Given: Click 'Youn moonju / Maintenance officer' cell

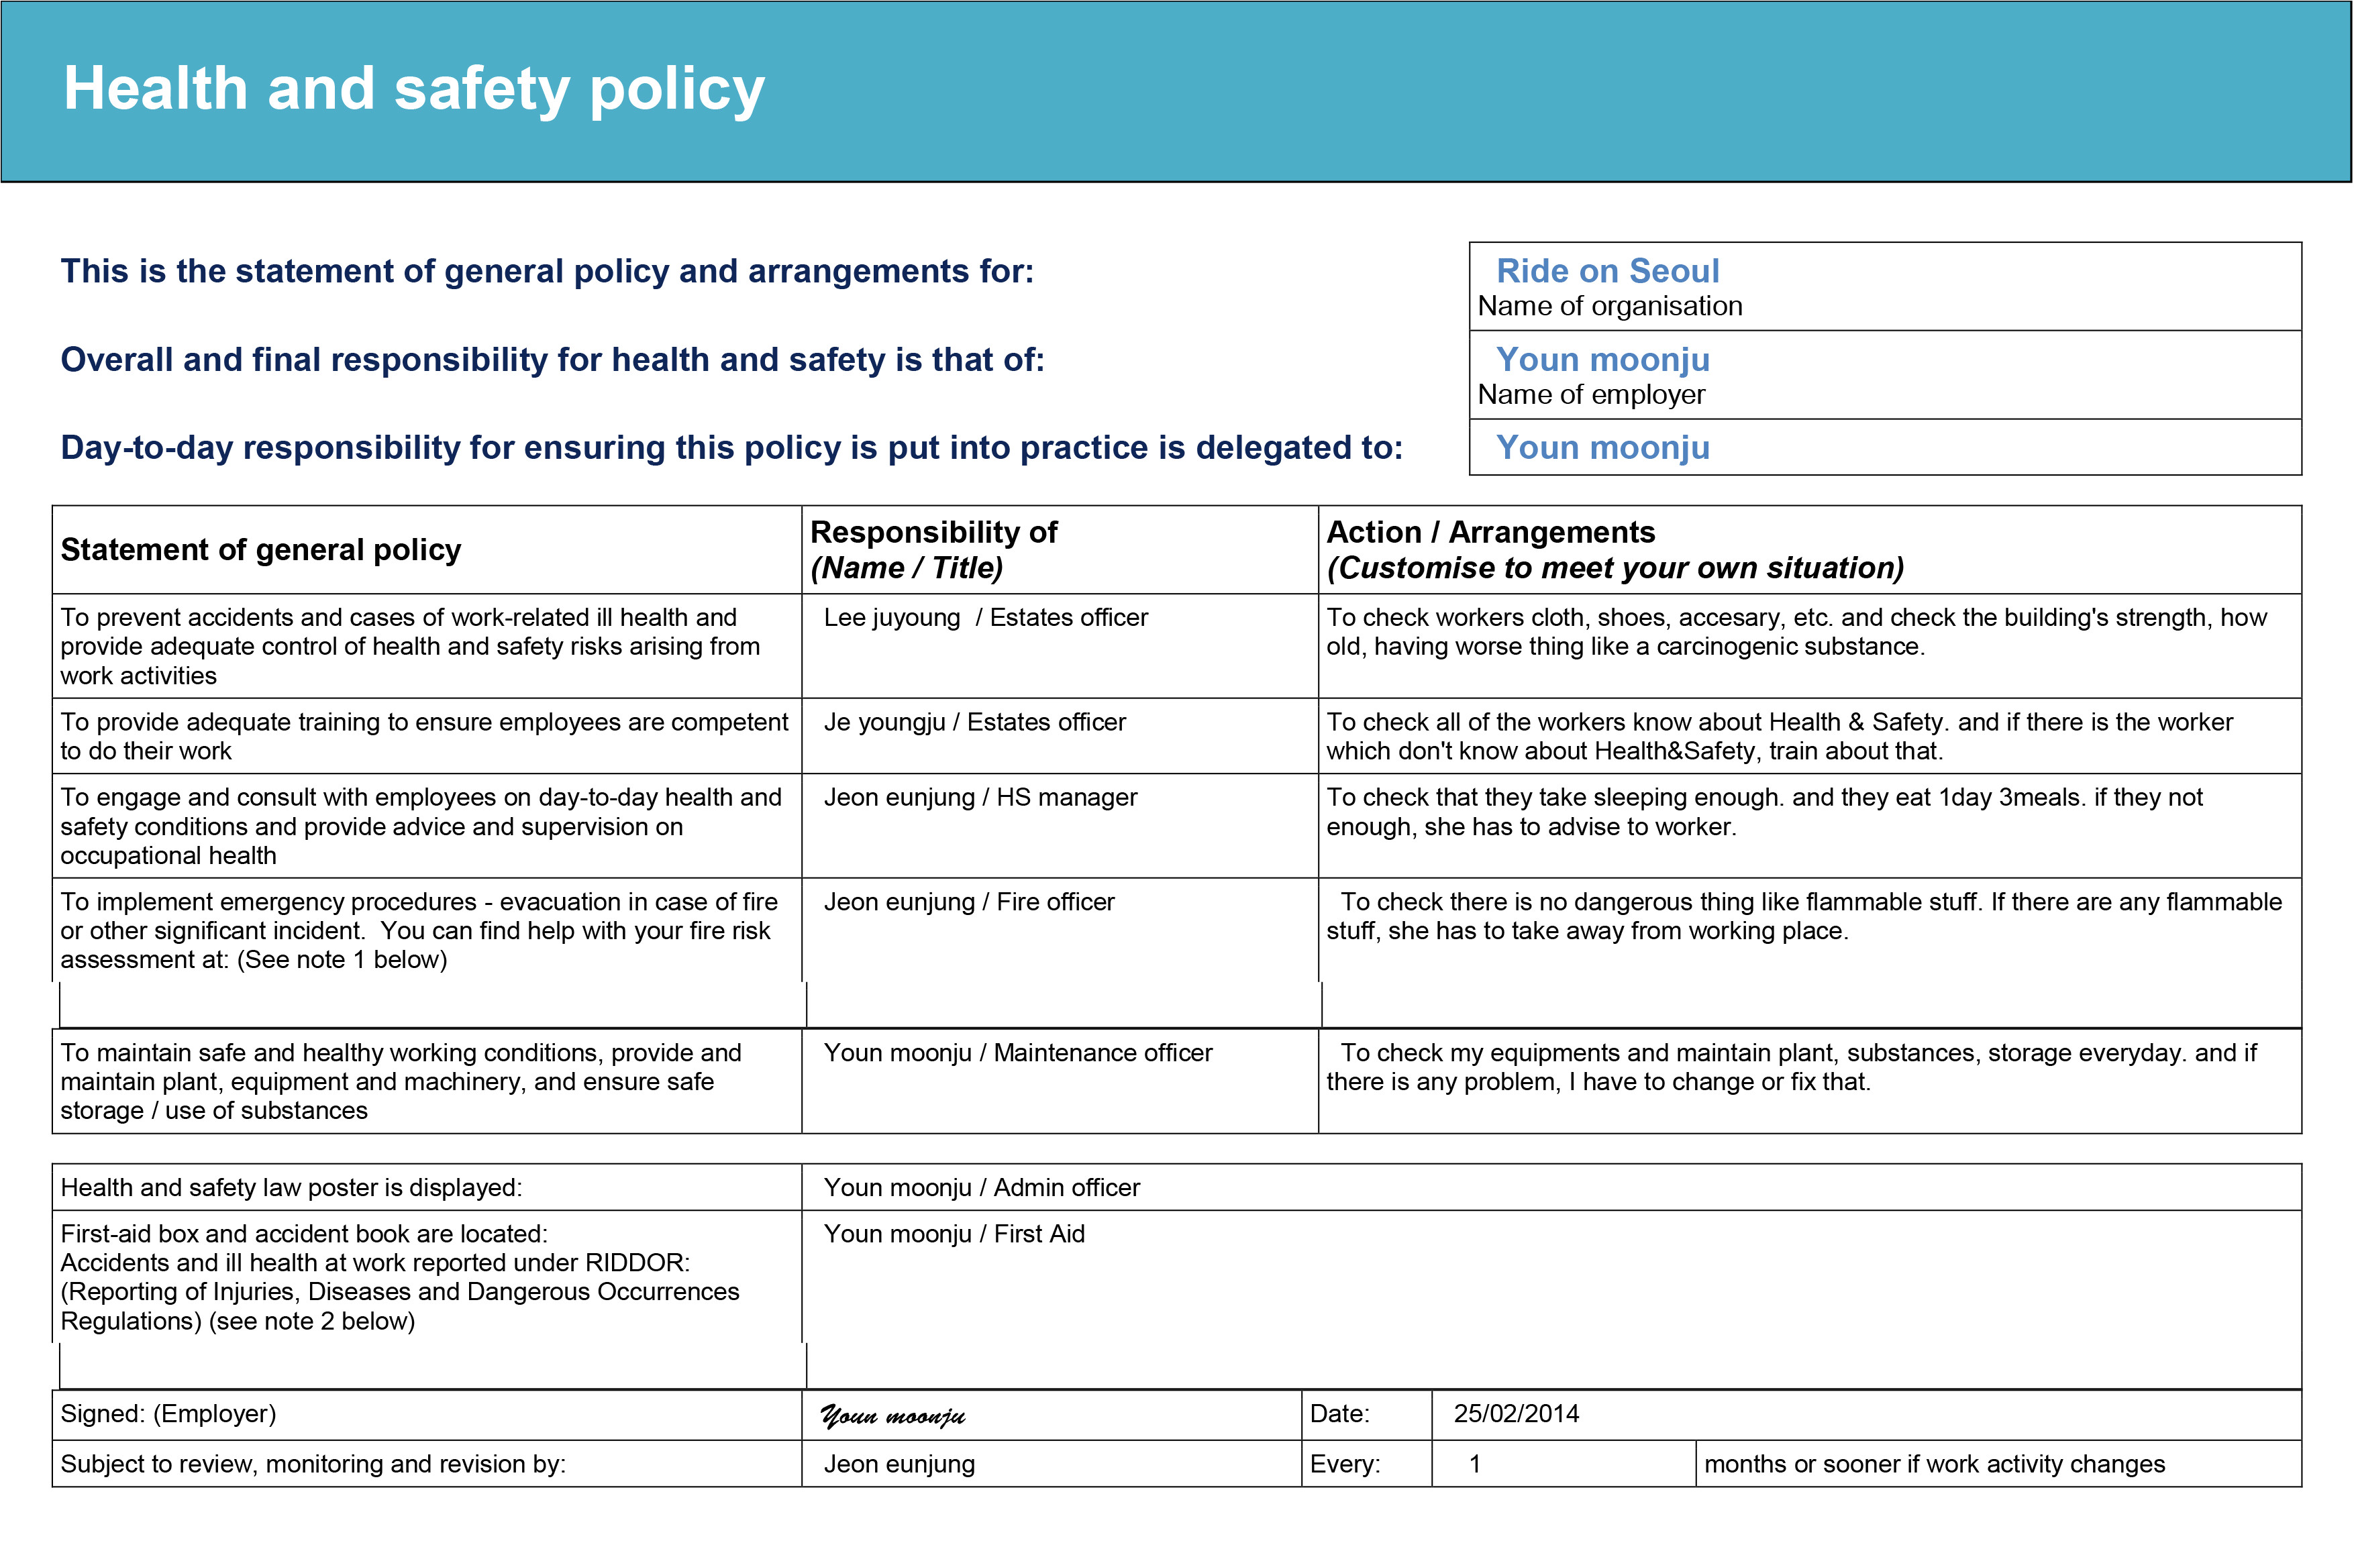Looking at the screenshot, I should (x=1017, y=1053).
